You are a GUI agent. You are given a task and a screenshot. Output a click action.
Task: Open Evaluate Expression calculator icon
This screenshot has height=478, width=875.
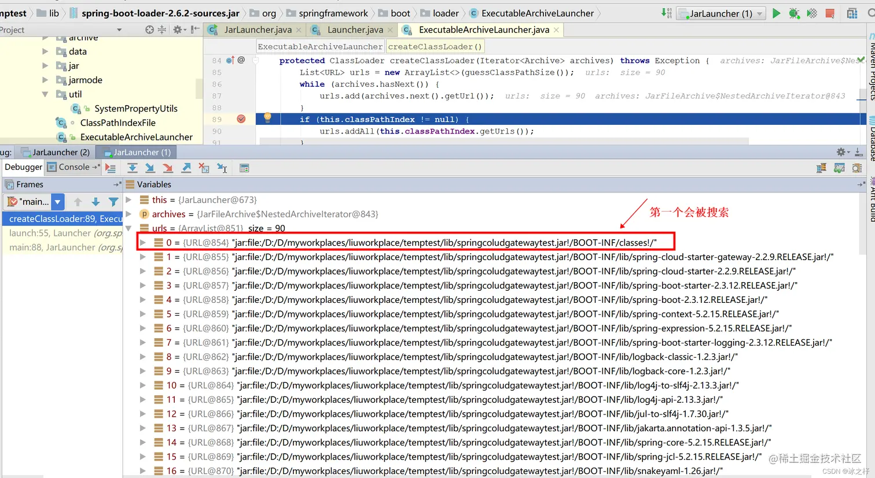click(244, 168)
